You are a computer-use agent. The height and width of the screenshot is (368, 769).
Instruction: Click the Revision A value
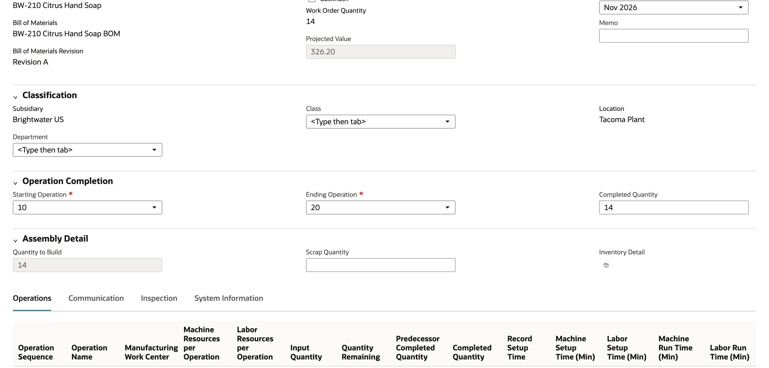(30, 62)
